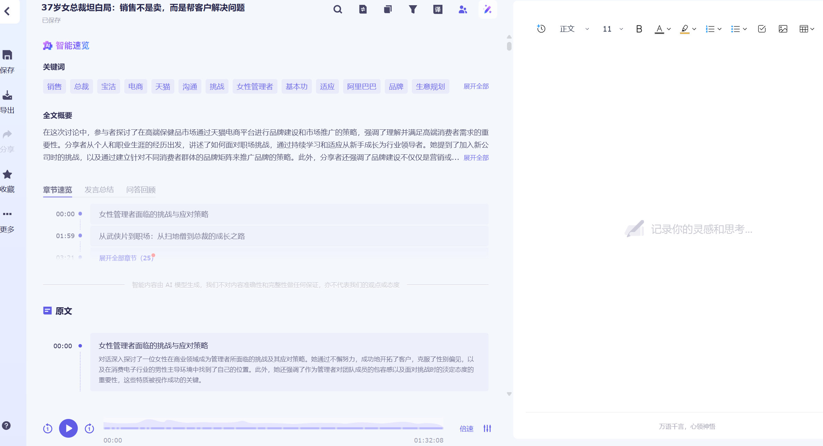Switch to the 问答回顾 tab

coord(141,190)
